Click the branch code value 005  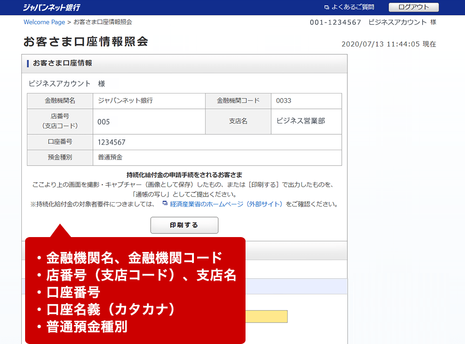point(104,122)
